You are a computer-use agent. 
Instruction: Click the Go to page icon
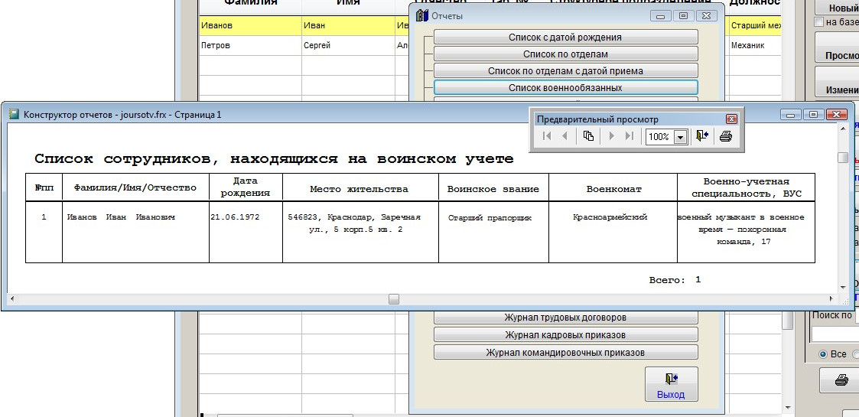coord(588,136)
